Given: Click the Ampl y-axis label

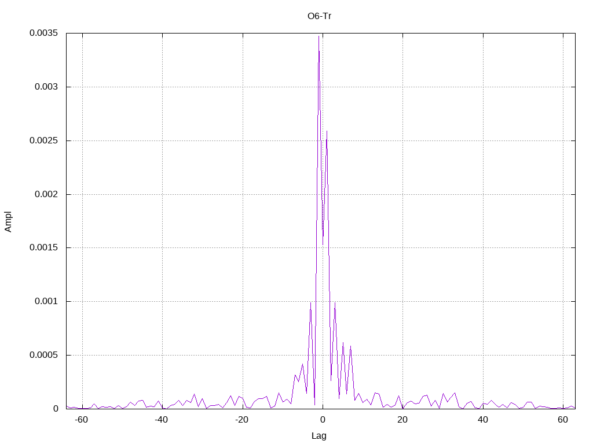Looking at the screenshot, I should pos(8,221).
